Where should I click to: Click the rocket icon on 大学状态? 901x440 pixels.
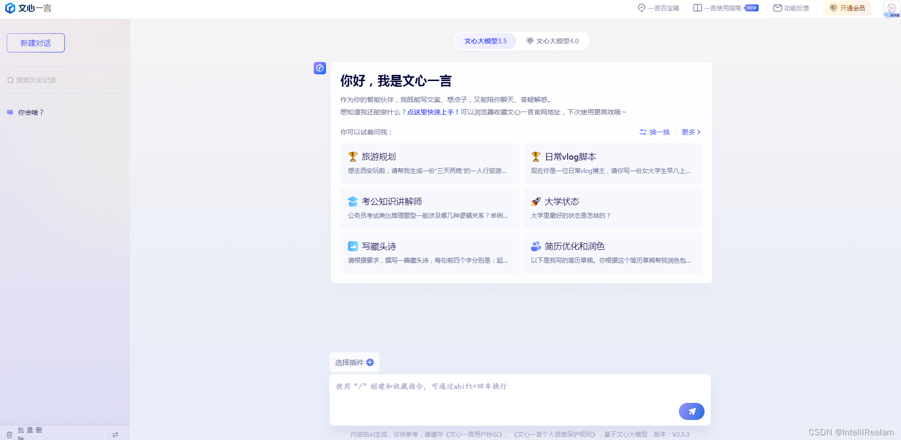[536, 201]
